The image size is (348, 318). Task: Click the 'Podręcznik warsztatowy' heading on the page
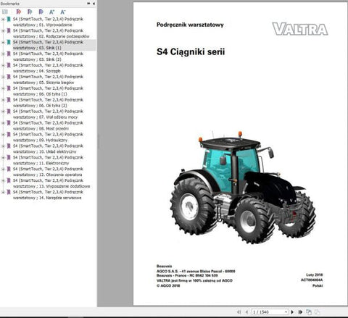click(190, 25)
